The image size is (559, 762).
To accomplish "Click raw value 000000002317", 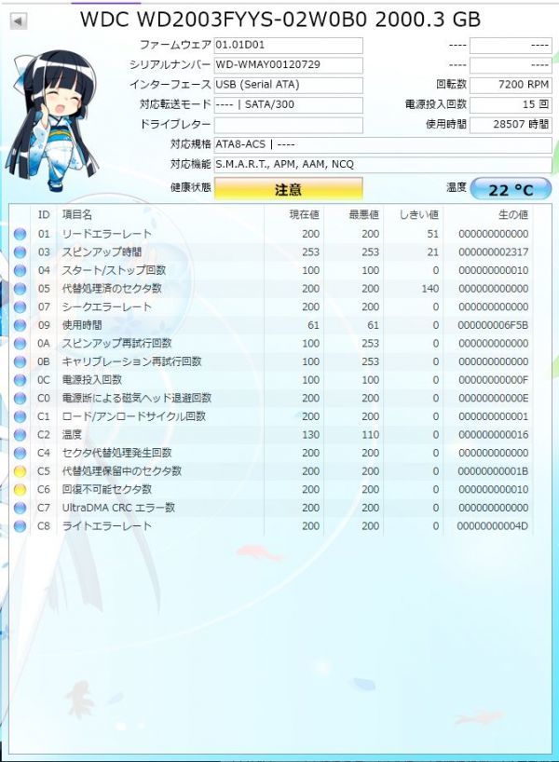I will 493,252.
